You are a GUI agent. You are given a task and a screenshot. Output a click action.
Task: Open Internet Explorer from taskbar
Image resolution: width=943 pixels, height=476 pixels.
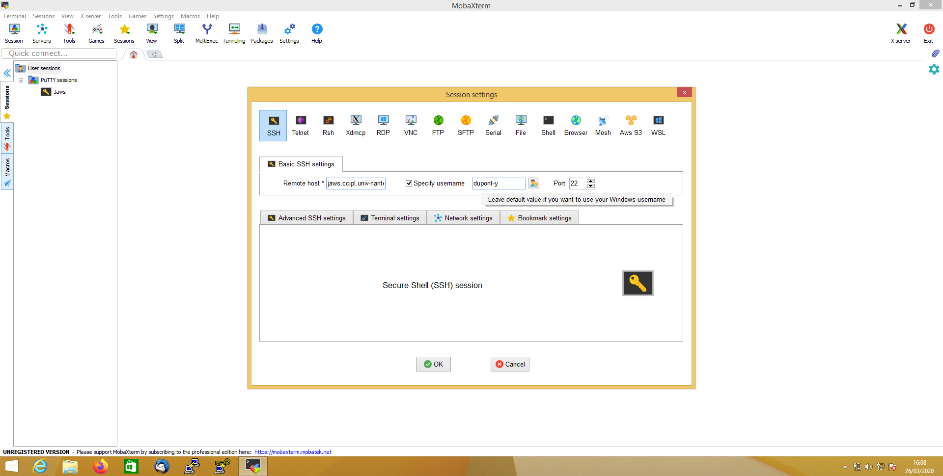[40, 466]
